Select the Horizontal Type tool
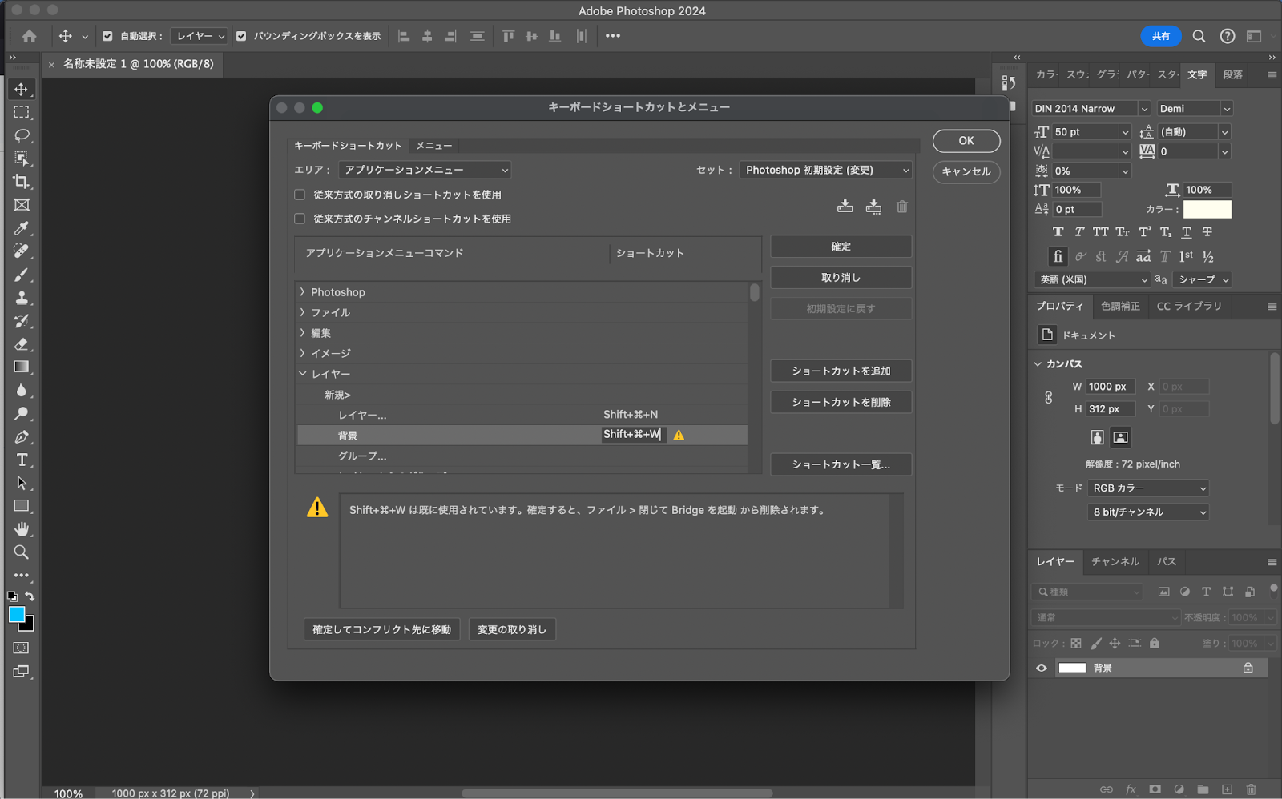 [x=22, y=460]
